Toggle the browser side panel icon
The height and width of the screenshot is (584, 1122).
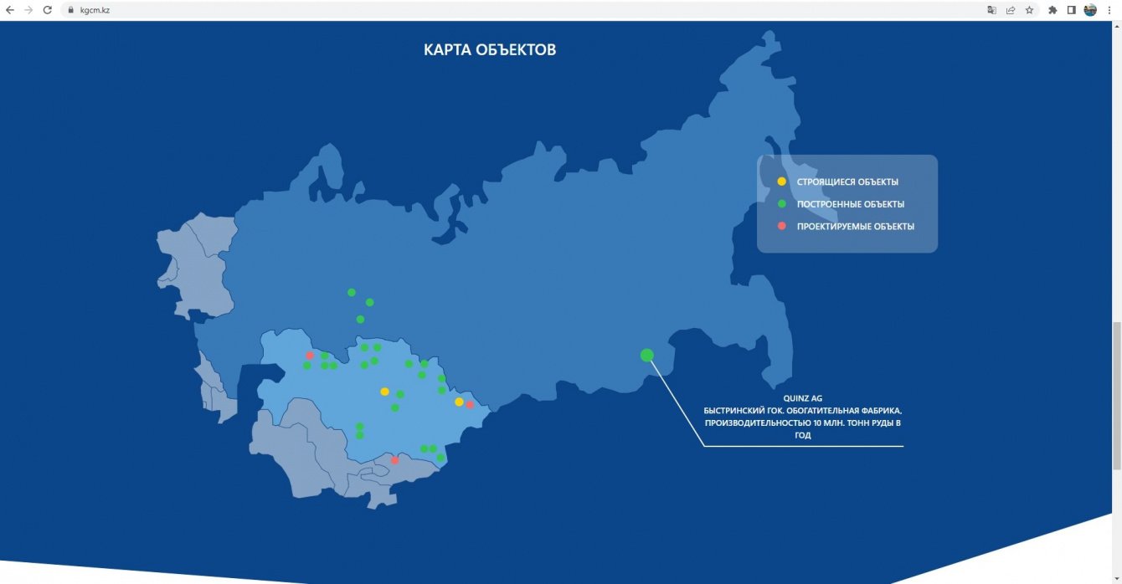coord(1071,10)
